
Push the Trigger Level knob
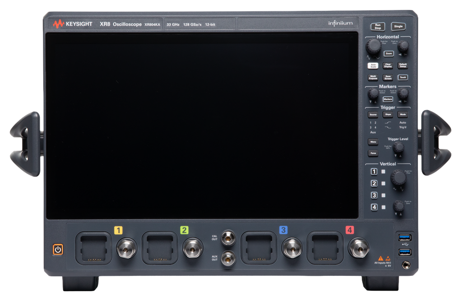(398, 148)
